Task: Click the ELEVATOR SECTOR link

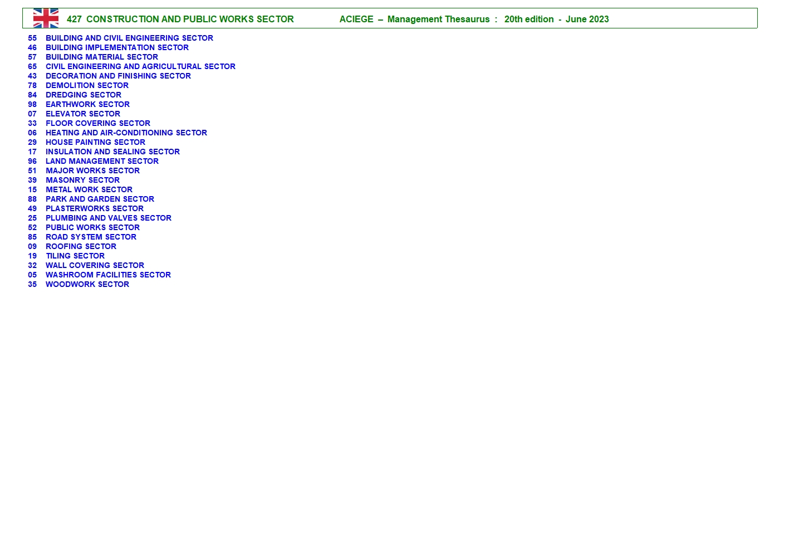Action: point(83,114)
